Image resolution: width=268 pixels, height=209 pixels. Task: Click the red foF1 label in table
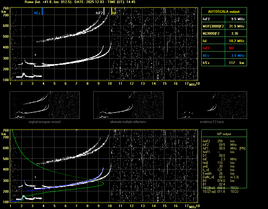(206, 48)
